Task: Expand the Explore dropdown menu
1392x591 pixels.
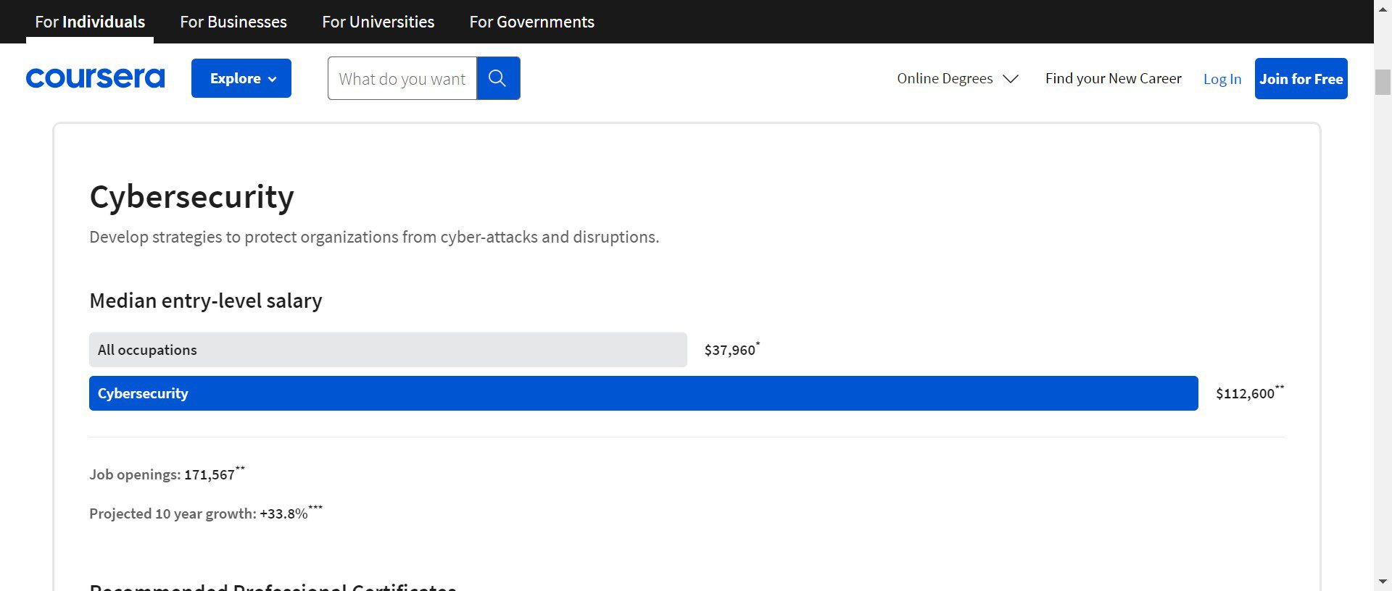Action: [241, 78]
